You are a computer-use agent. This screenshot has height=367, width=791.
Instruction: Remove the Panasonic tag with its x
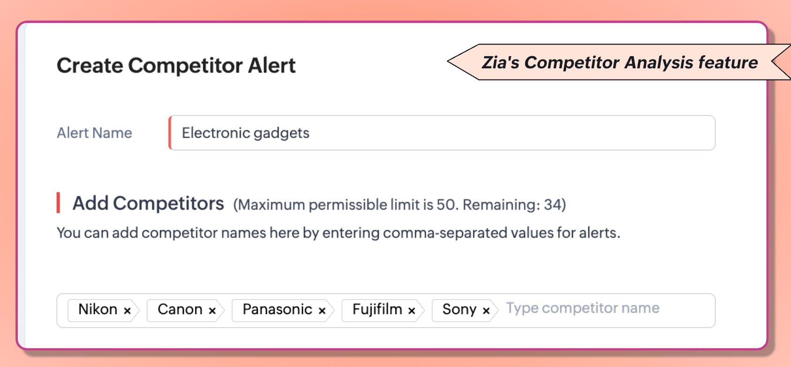(x=322, y=311)
